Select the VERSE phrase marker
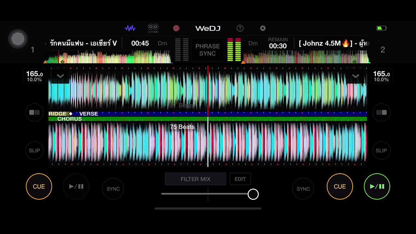Image resolution: width=416 pixels, height=234 pixels. 88,114
